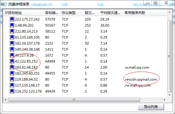Click the computer icon beside 1.48.96.202
Viewport: 175px width, 114px height.
click(12, 25)
